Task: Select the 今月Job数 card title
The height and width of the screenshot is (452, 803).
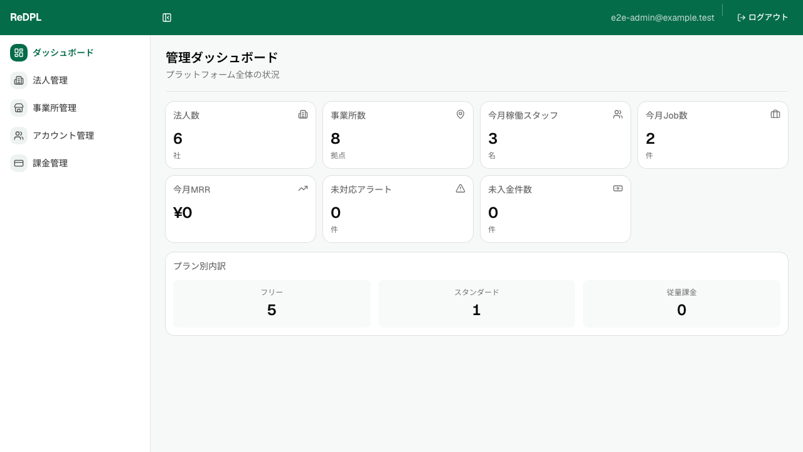Action: [666, 116]
